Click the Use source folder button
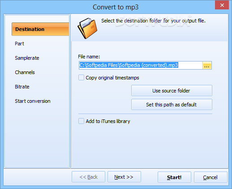 [172, 91]
